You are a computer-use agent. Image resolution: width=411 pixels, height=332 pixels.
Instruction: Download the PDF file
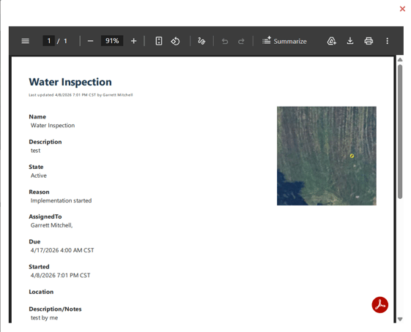[350, 41]
